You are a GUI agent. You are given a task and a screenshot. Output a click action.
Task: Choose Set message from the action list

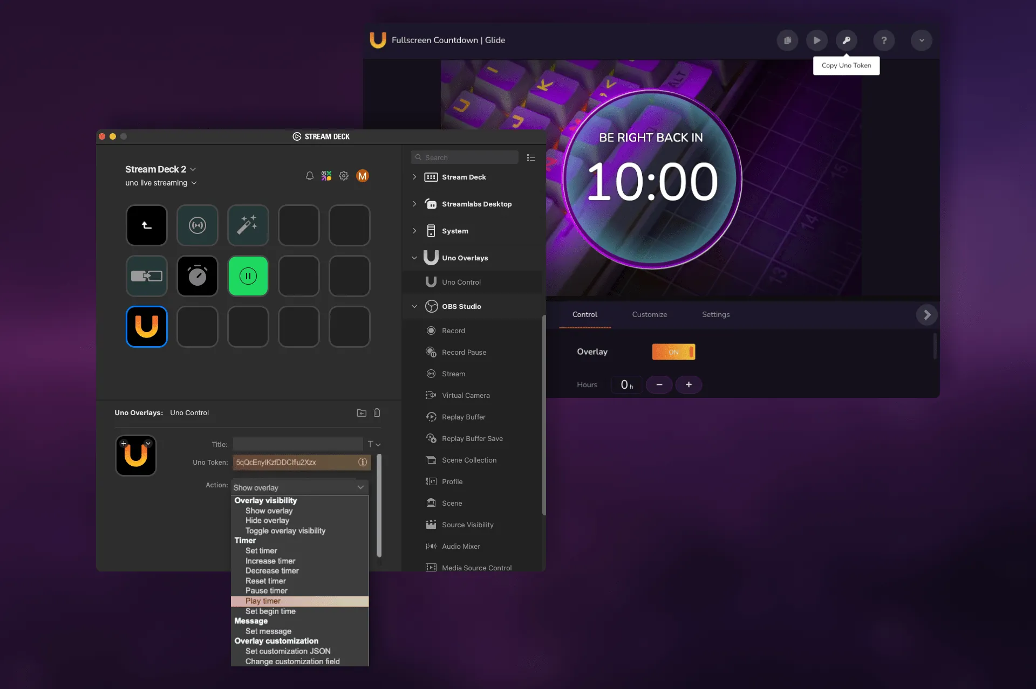[299, 631]
